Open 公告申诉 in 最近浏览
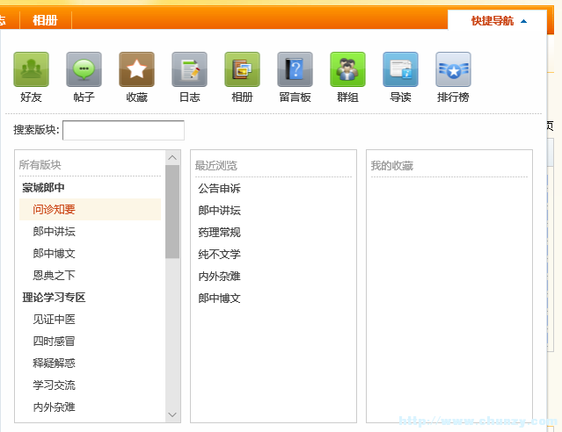 (x=219, y=189)
